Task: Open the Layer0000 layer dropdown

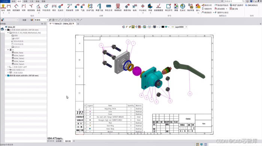Action: [x=186, y=27]
